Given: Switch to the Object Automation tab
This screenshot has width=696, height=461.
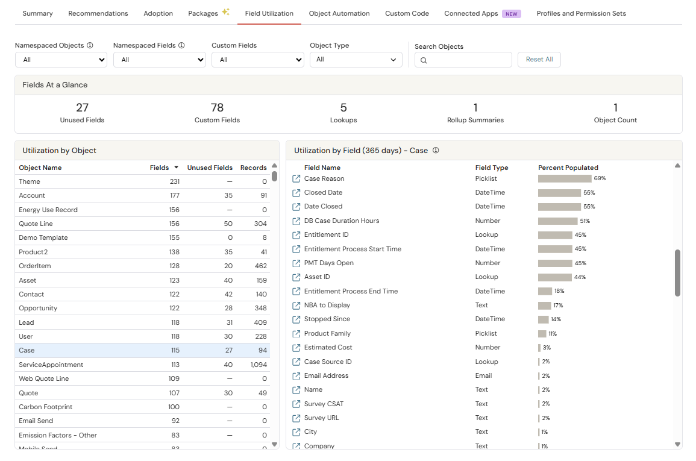Looking at the screenshot, I should point(339,13).
